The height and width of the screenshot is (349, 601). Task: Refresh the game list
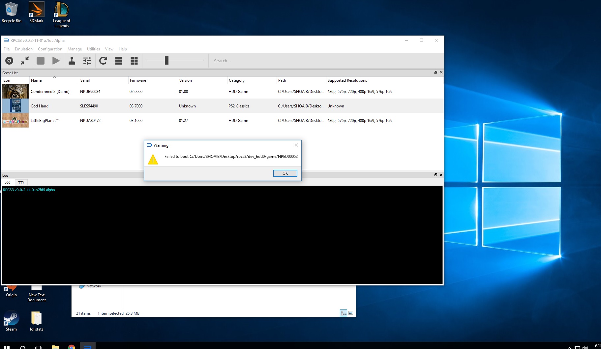tap(103, 61)
